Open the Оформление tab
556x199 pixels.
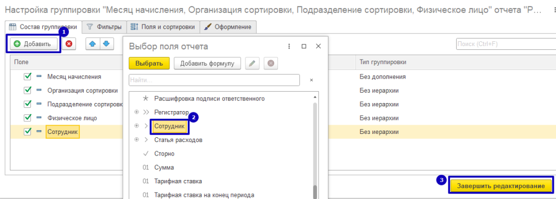pos(229,27)
